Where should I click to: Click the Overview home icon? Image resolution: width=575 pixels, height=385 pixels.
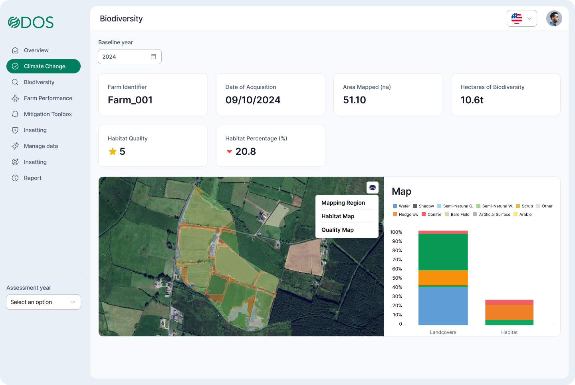(15, 50)
